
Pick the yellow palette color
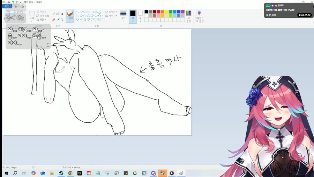click(167, 12)
